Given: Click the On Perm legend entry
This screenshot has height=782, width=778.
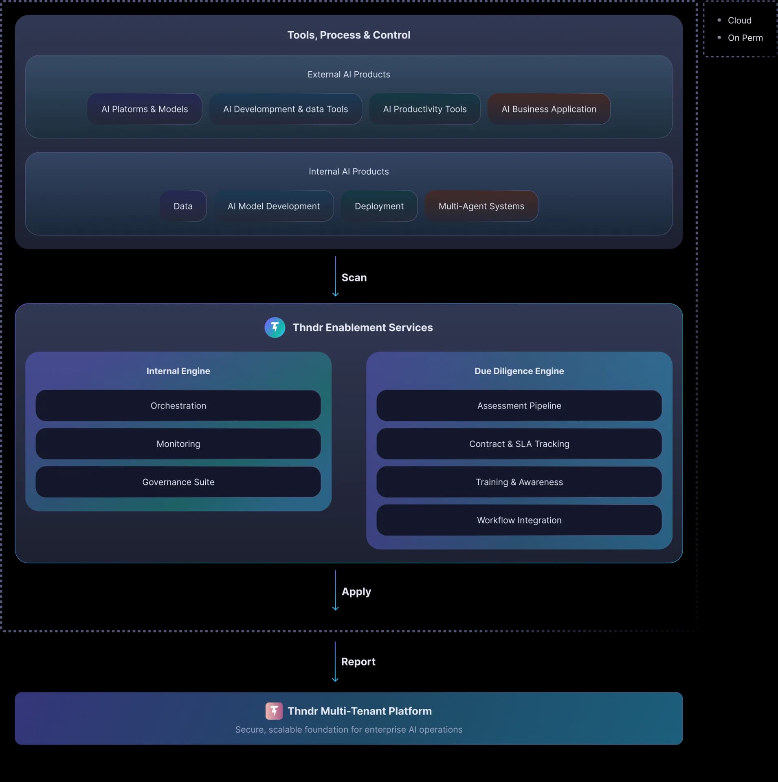Looking at the screenshot, I should point(745,38).
